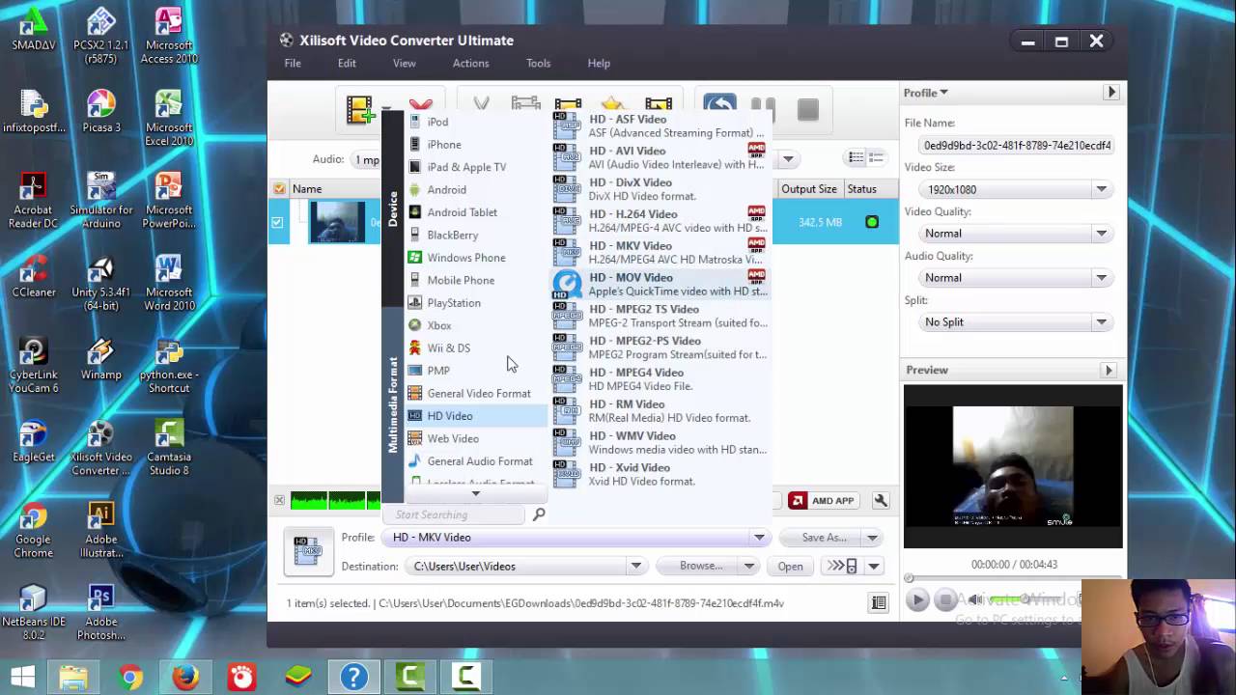Open the Browse arrow menu

tap(748, 567)
